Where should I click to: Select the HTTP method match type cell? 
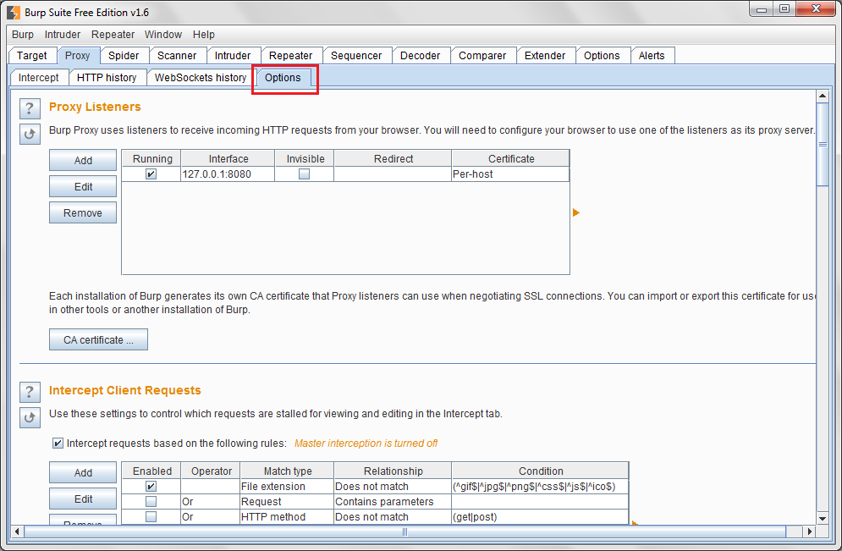coord(287,516)
